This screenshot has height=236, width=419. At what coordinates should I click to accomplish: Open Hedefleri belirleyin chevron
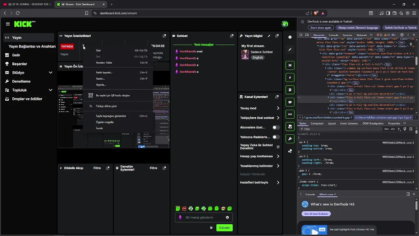pos(278,183)
